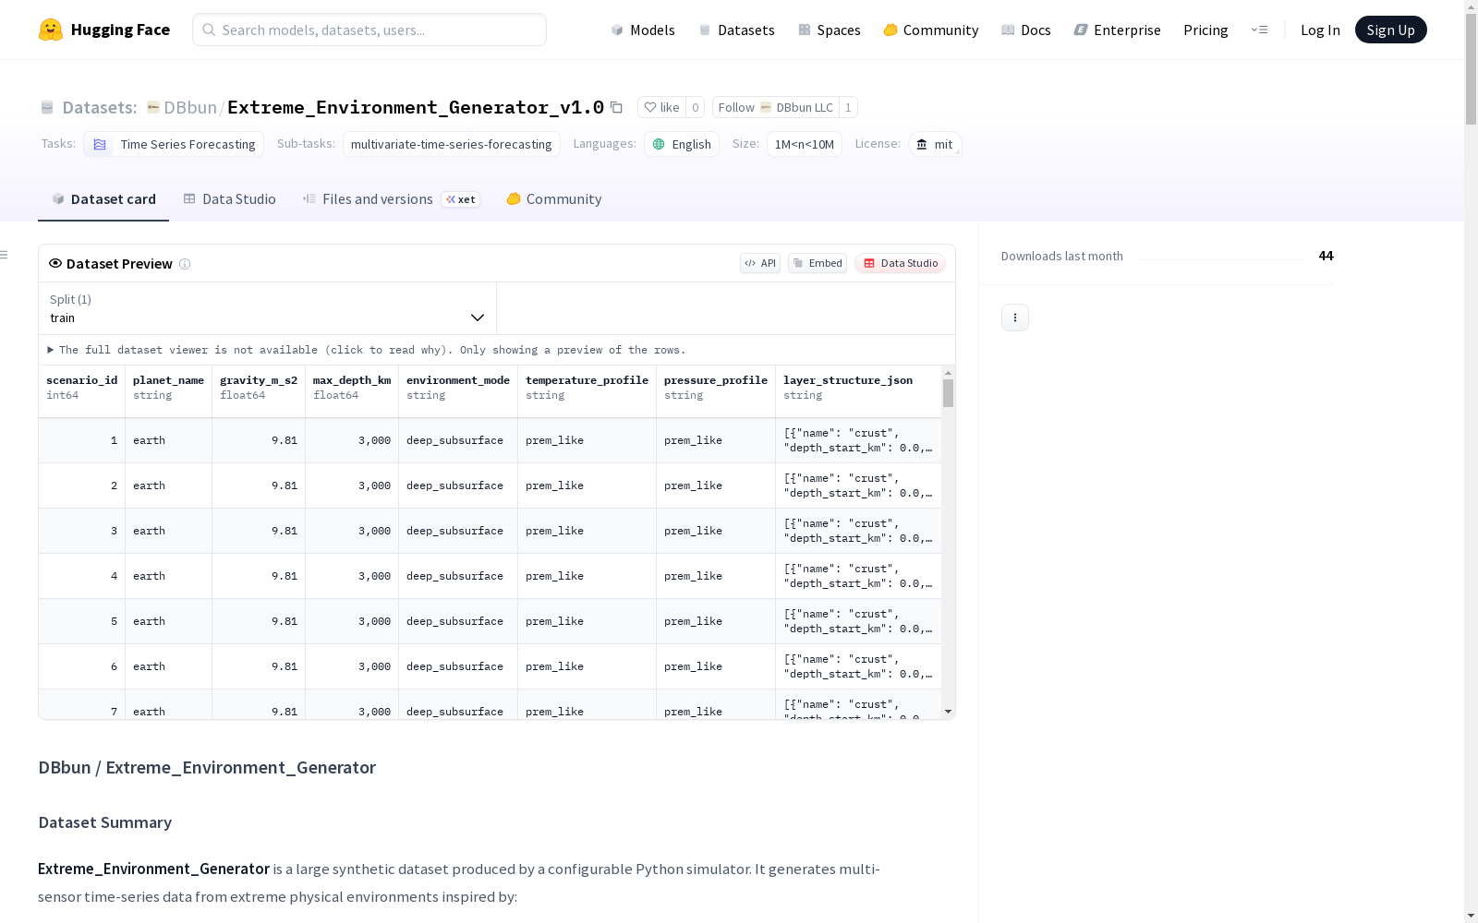Image resolution: width=1478 pixels, height=923 pixels.
Task: Go to Datasets in the top navigation
Action: [736, 30]
